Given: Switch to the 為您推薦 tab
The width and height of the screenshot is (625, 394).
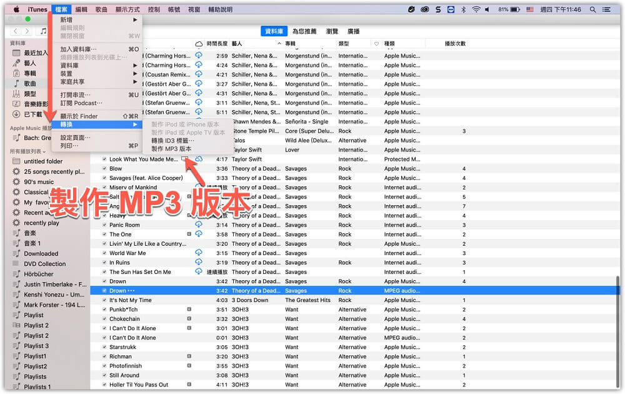Looking at the screenshot, I should point(304,31).
